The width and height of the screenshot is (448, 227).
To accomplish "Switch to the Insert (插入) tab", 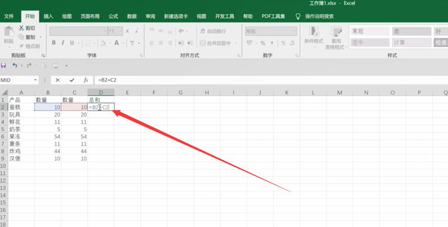I will point(48,16).
